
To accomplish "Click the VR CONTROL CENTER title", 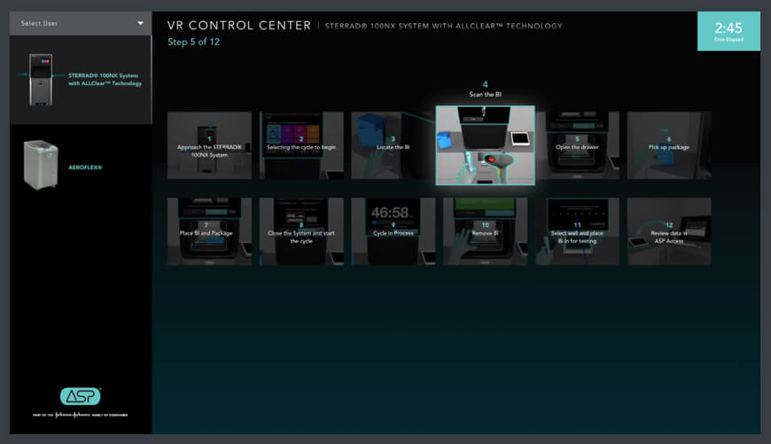I will 239,26.
